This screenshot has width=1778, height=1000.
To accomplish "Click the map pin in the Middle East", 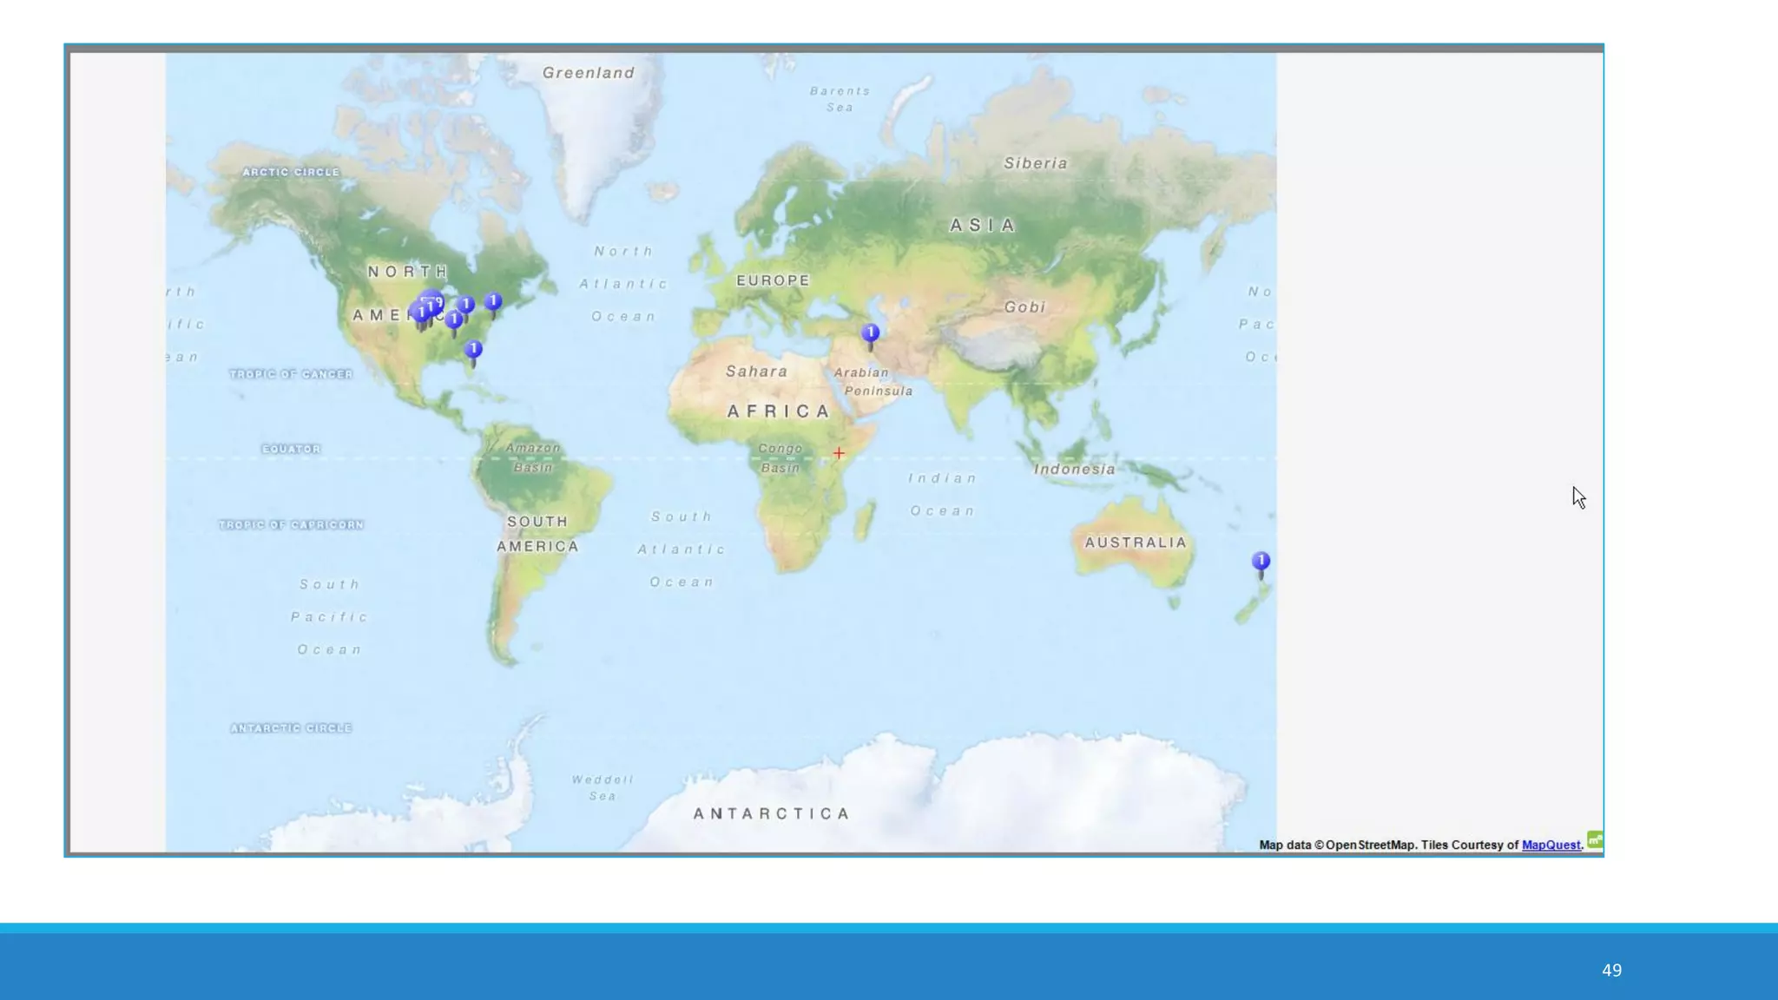I will coord(870,333).
